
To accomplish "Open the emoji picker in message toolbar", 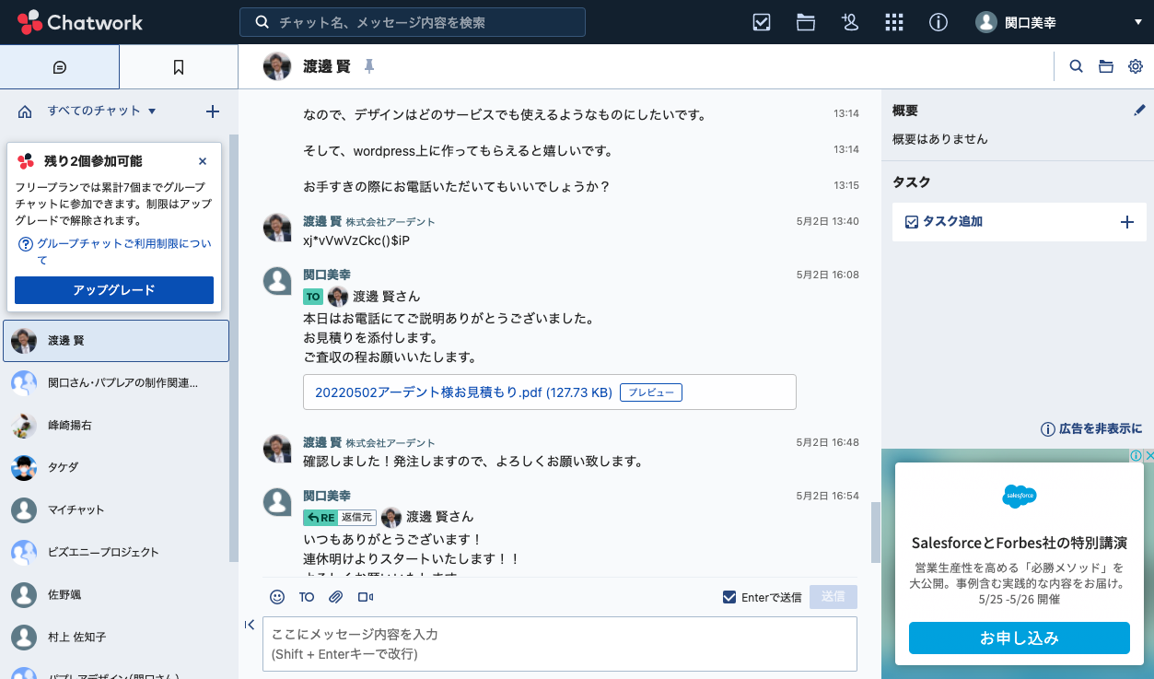I will 276,597.
